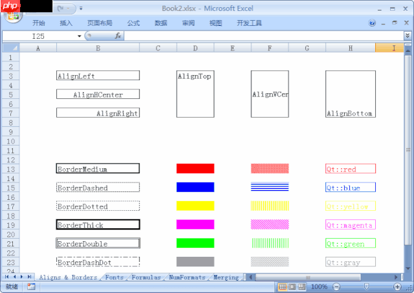Select the solid gray filled cell
Image resolution: width=414 pixels, height=293 pixels.
196,262
